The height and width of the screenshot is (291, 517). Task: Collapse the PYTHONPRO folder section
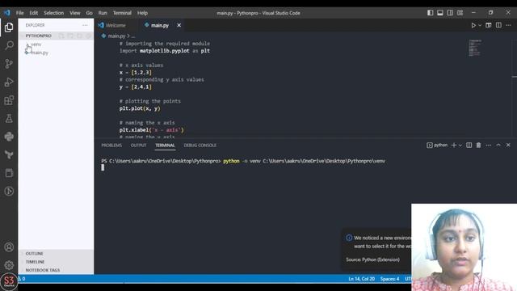tap(39, 36)
